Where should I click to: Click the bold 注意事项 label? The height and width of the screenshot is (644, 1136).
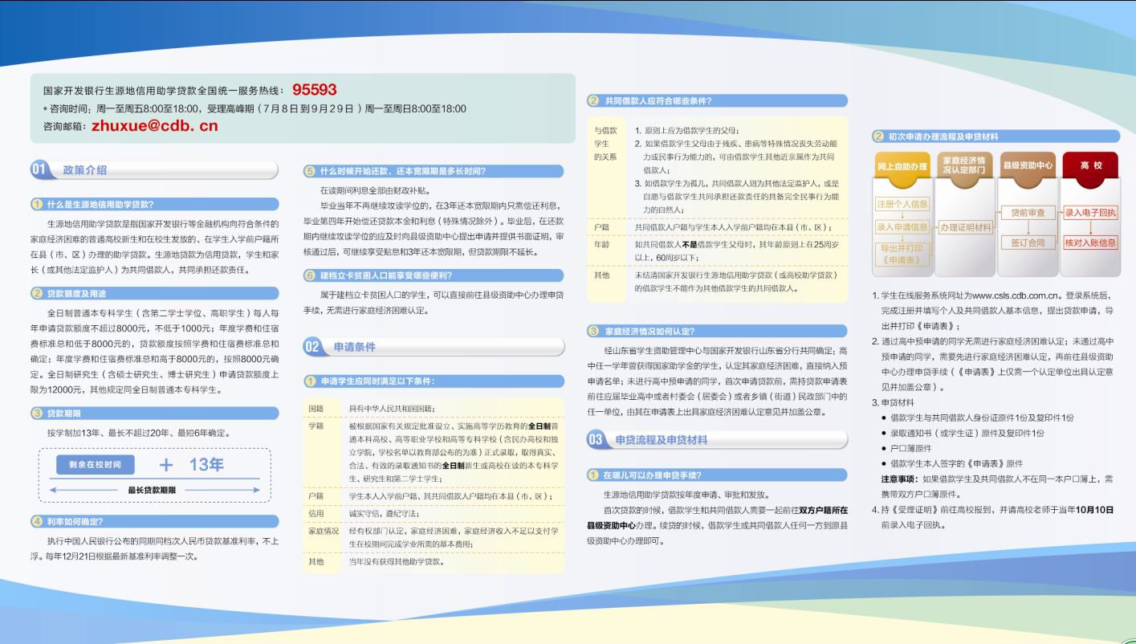[899, 479]
